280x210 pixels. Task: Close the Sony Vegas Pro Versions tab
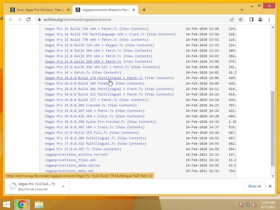pos(68,10)
